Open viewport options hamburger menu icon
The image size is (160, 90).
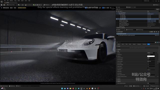pyautogui.click(x=2, y=8)
